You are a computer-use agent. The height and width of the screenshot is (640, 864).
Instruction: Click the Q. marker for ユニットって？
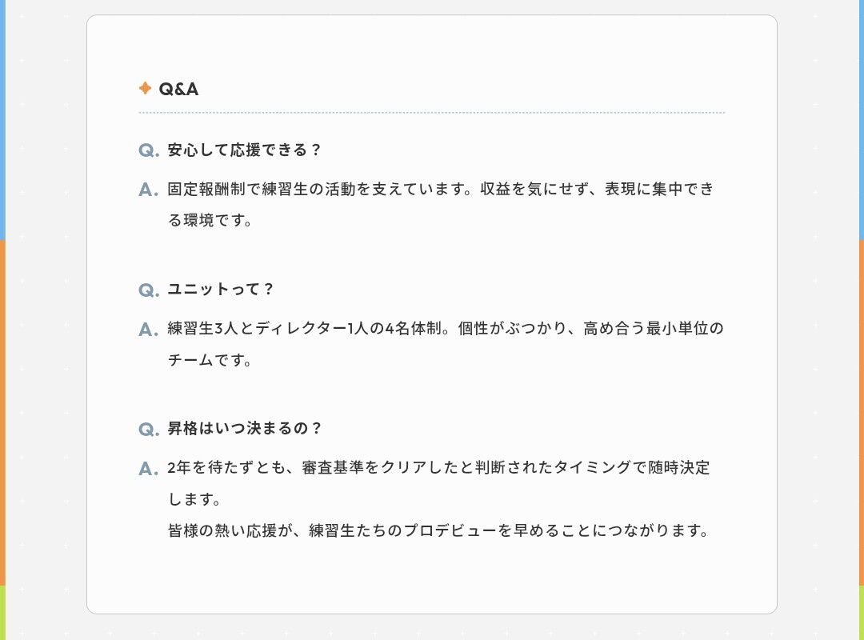(x=149, y=290)
